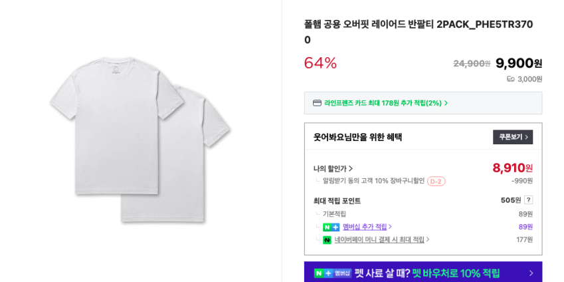This screenshot has width=564, height=282.
Task: Click the arrow on the purple banner
Action: pos(531,273)
